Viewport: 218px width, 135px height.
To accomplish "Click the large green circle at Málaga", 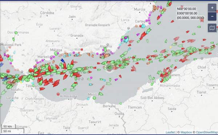I will 56,53.
